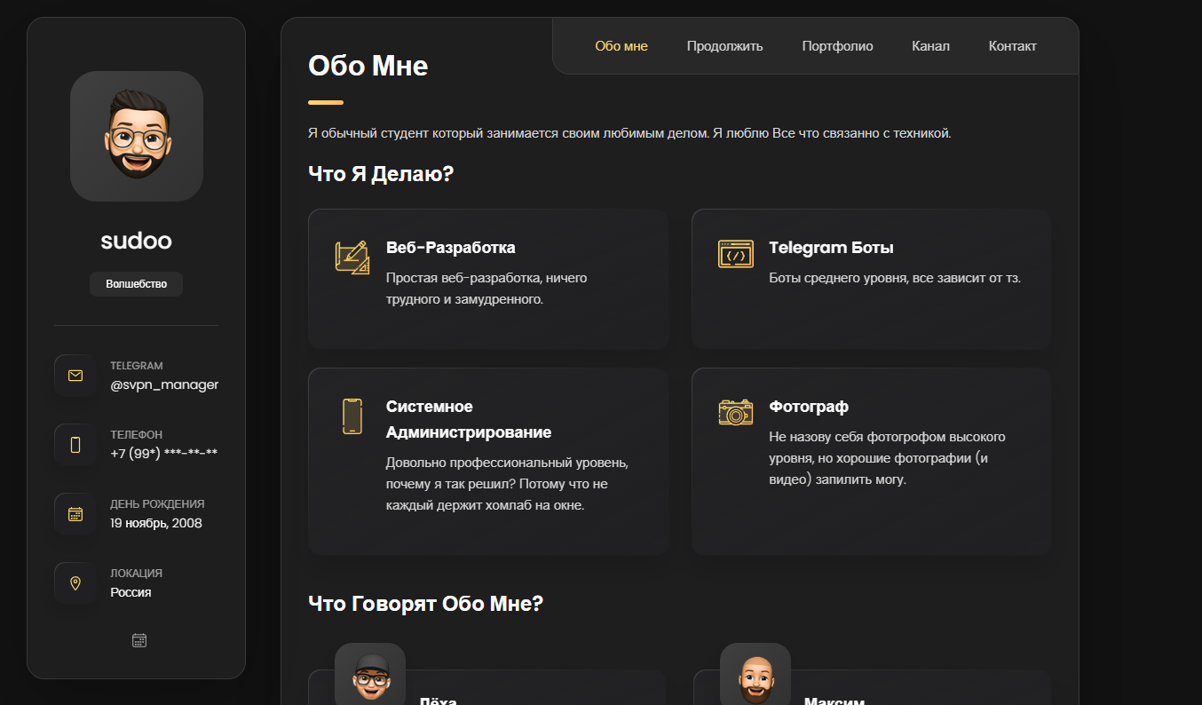Click the masked phone number link
This screenshot has width=1202, height=705.
(163, 454)
